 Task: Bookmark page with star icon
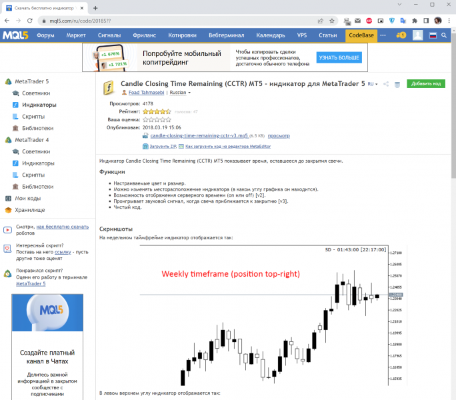[x=332, y=21]
